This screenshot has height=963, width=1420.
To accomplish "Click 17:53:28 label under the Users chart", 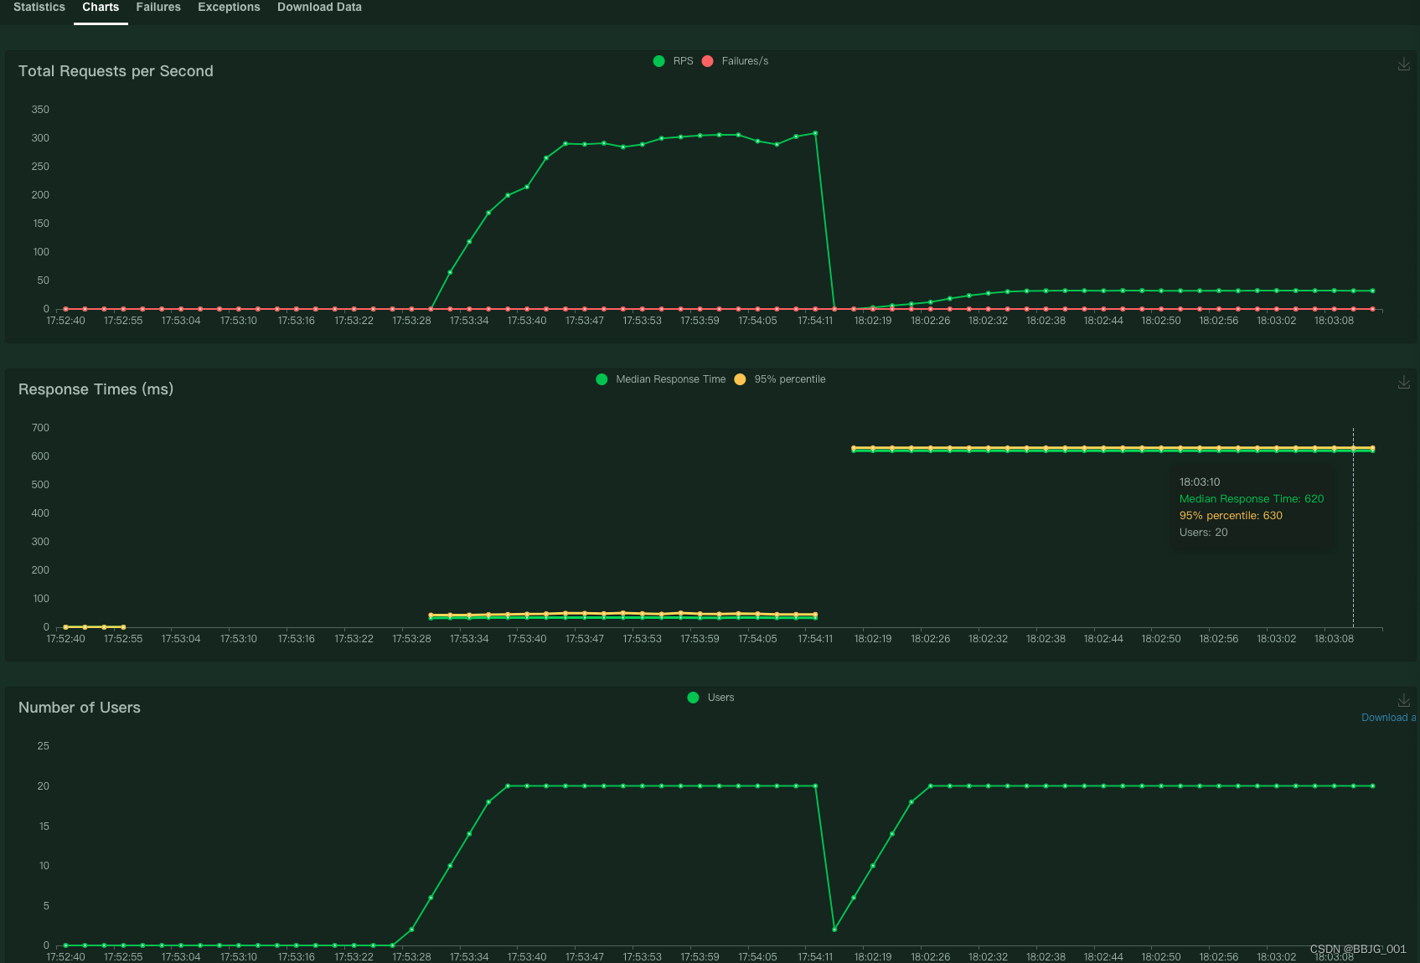I will (x=411, y=957).
